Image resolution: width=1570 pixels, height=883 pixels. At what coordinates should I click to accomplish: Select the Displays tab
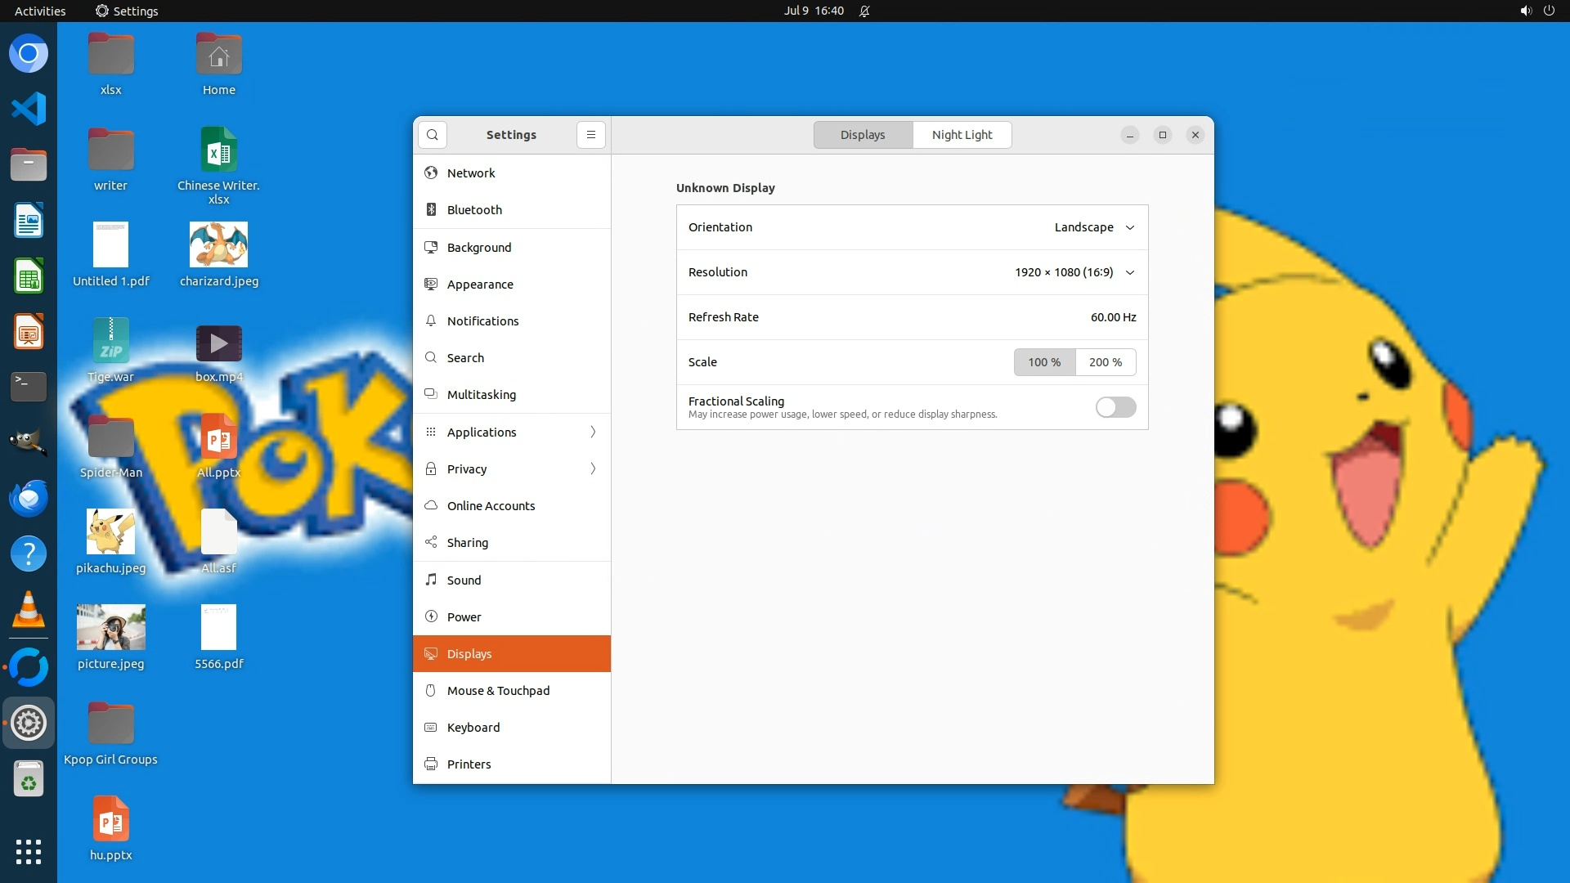[x=863, y=135]
